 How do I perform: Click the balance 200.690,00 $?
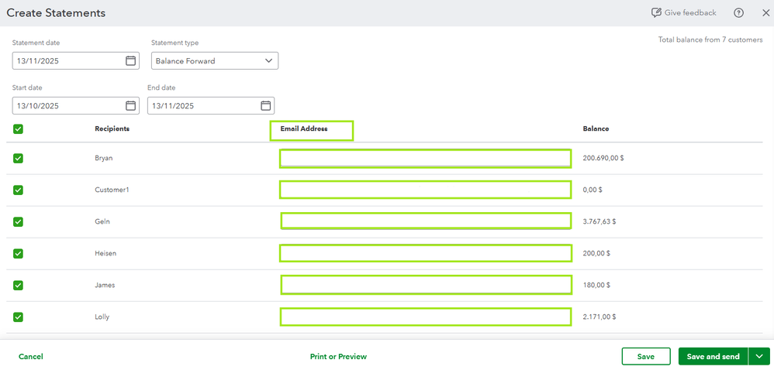[x=603, y=158]
